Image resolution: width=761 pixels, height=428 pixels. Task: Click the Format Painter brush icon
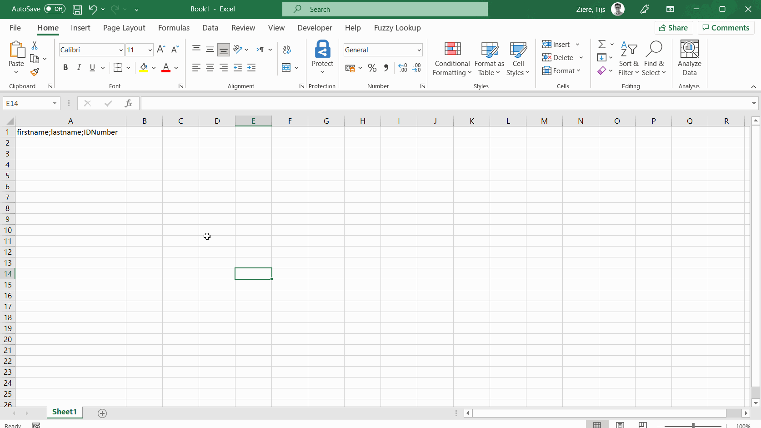click(35, 72)
